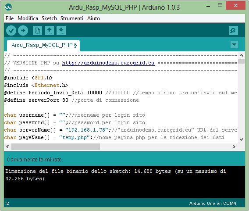Click the vertical scrollbar thumb
Image resolution: width=249 pixels, height=211 pixels.
(x=242, y=61)
